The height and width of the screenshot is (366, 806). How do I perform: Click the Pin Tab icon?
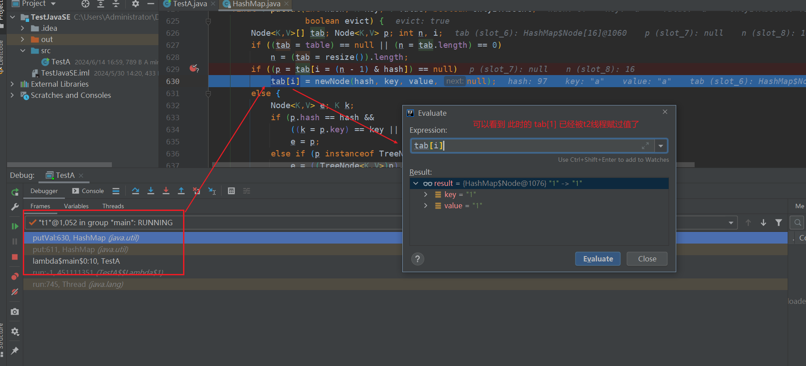pos(15,351)
